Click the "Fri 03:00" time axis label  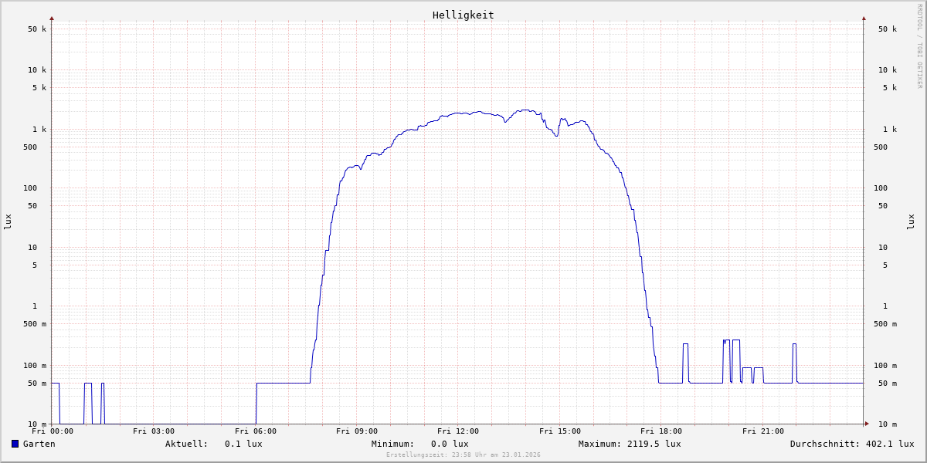pos(154,431)
